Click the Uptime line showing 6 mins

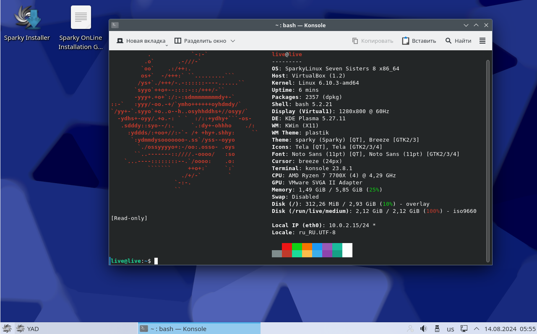pyautogui.click(x=295, y=90)
